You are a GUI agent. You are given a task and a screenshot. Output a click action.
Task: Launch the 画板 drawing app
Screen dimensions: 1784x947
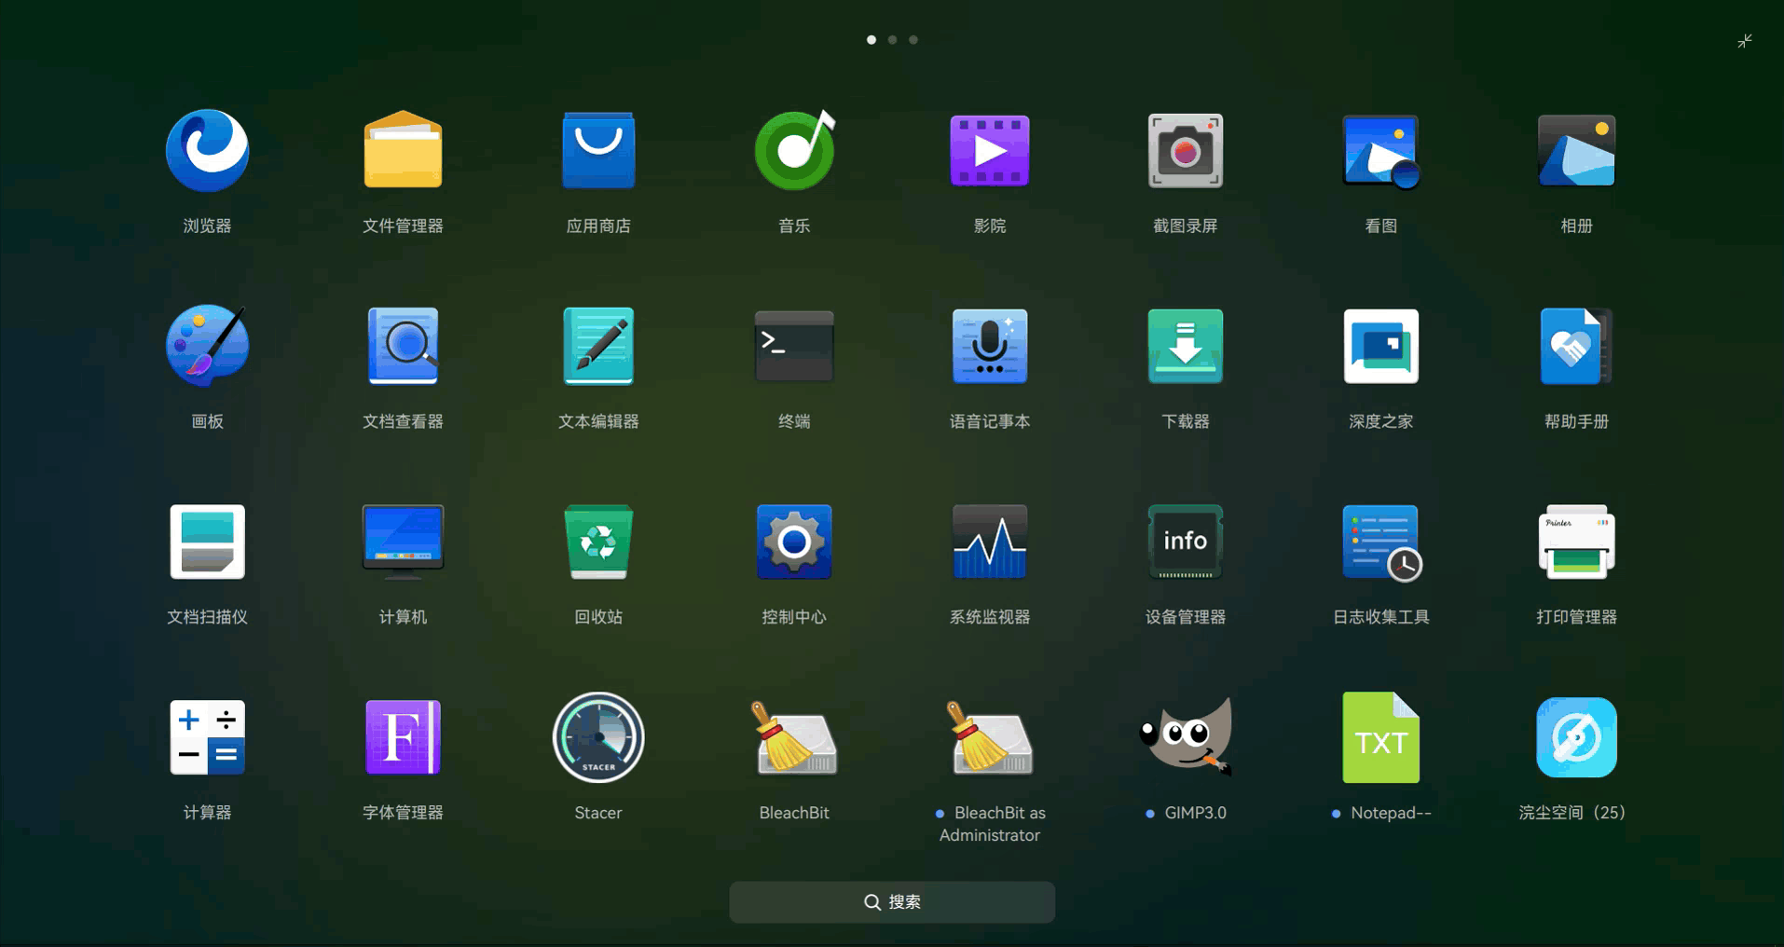click(207, 346)
